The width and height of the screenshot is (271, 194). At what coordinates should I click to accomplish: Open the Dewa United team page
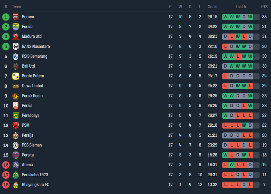[x=32, y=86]
